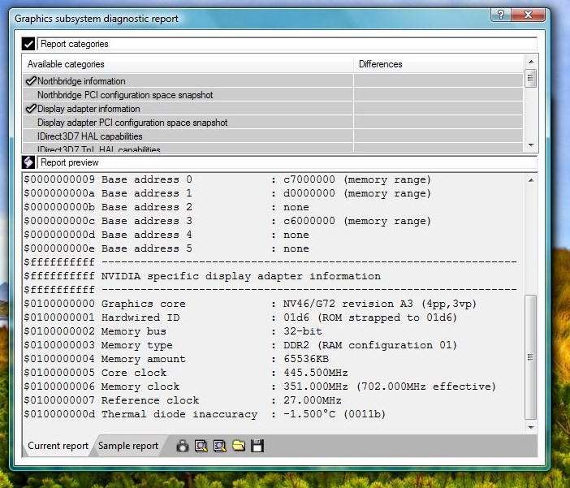Viewport: 570px width, 488px height.
Task: Click the first magnifier report icon
Action: 201,446
